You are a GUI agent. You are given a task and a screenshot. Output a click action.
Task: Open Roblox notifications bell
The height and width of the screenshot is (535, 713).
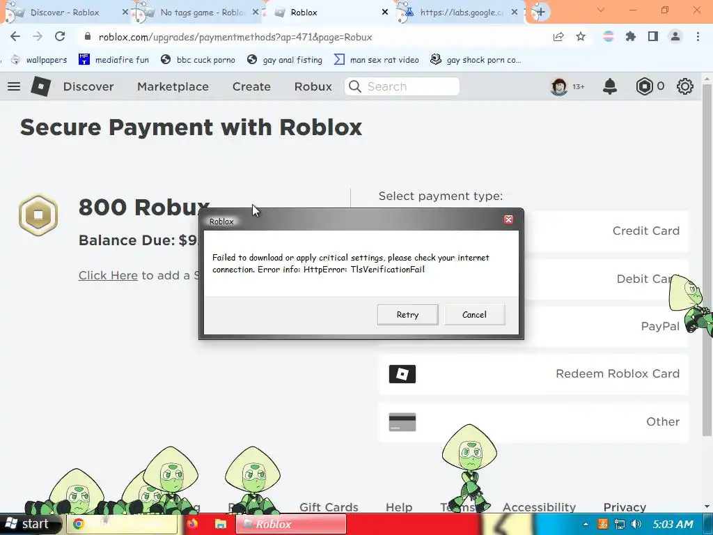610,86
